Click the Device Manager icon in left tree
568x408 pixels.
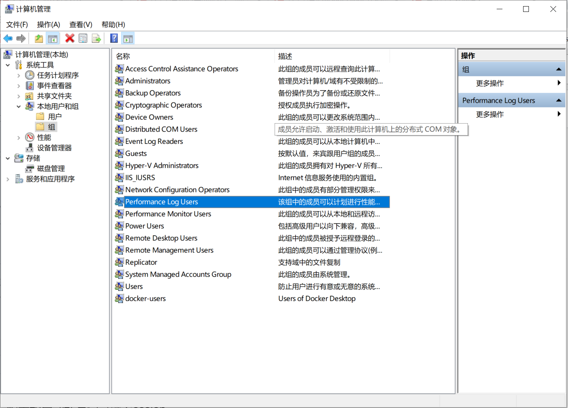30,148
